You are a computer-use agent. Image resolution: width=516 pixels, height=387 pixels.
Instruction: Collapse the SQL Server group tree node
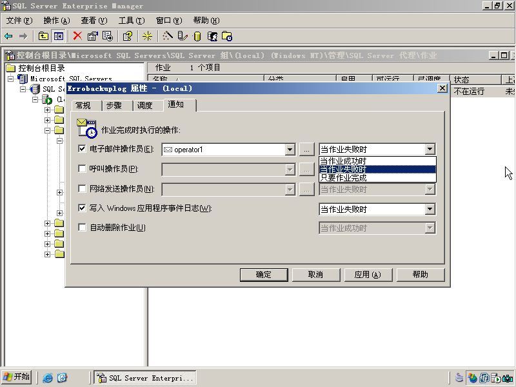pyautogui.click(x=23, y=89)
